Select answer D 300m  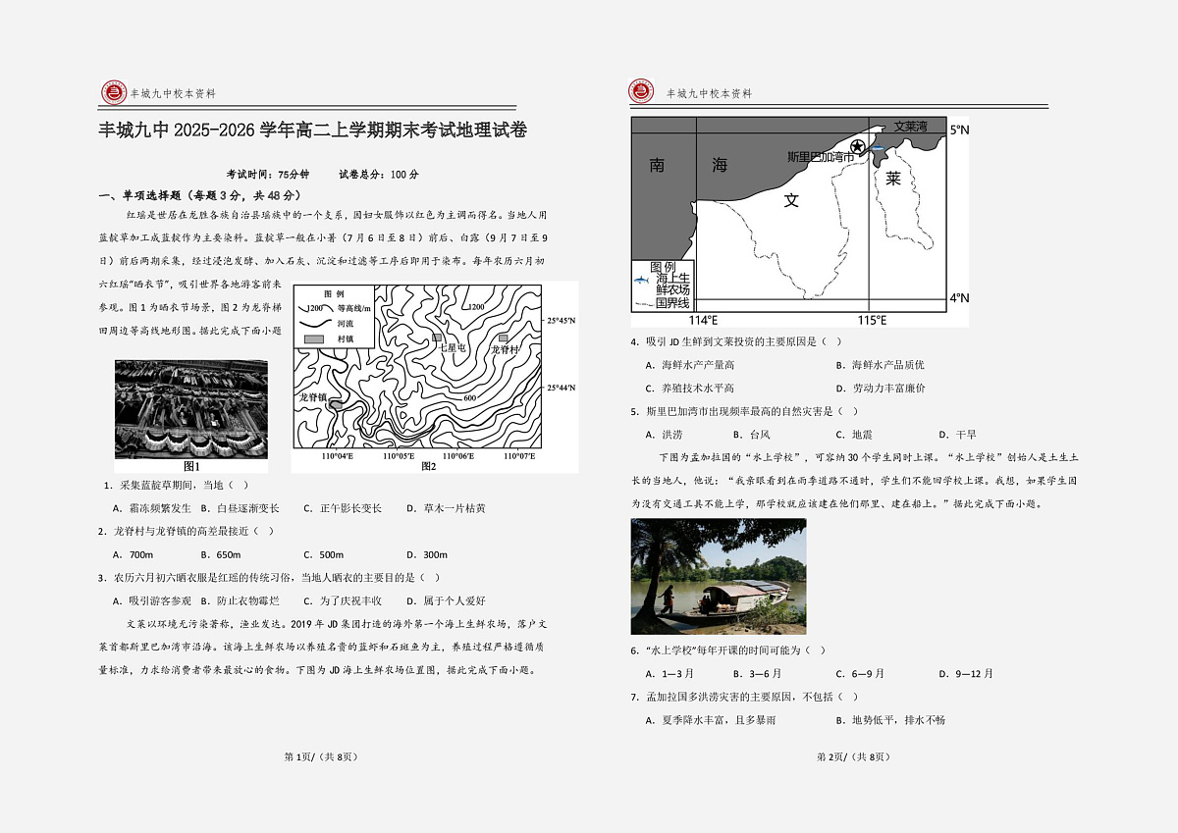426,554
